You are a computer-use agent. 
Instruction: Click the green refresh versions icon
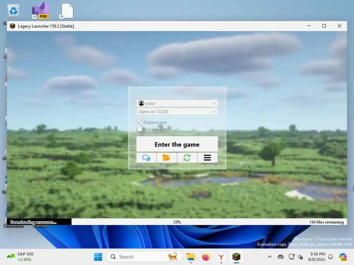[x=187, y=157]
